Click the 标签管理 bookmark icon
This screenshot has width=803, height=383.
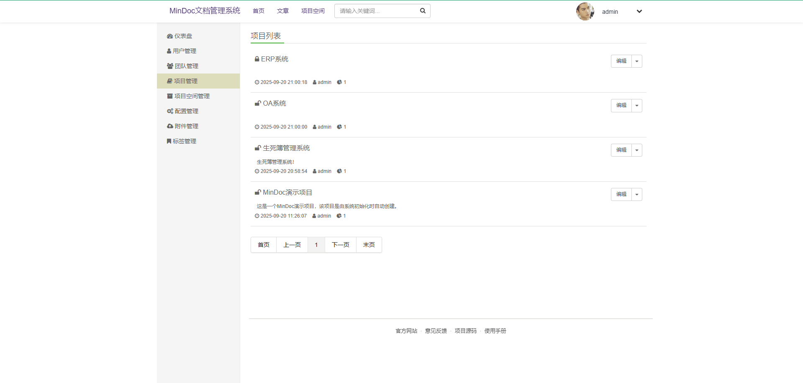click(169, 141)
